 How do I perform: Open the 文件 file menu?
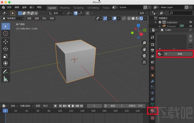[x=9, y=7]
